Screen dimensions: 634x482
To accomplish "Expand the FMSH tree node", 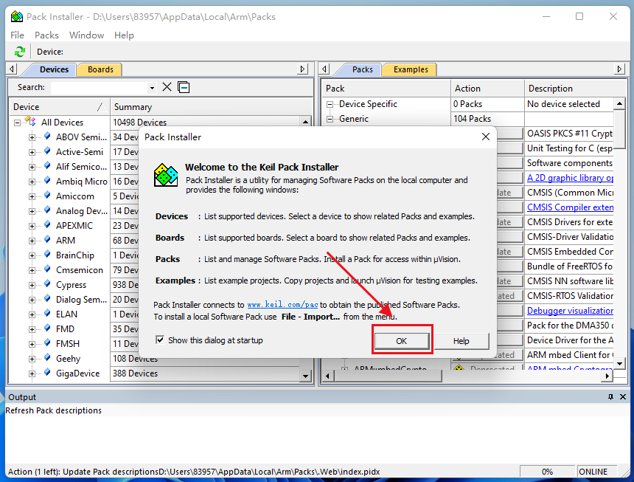I will (x=32, y=345).
